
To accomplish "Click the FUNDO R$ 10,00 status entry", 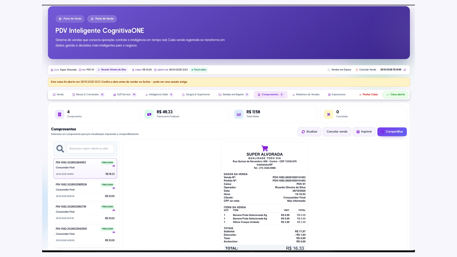I will tap(142, 70).
